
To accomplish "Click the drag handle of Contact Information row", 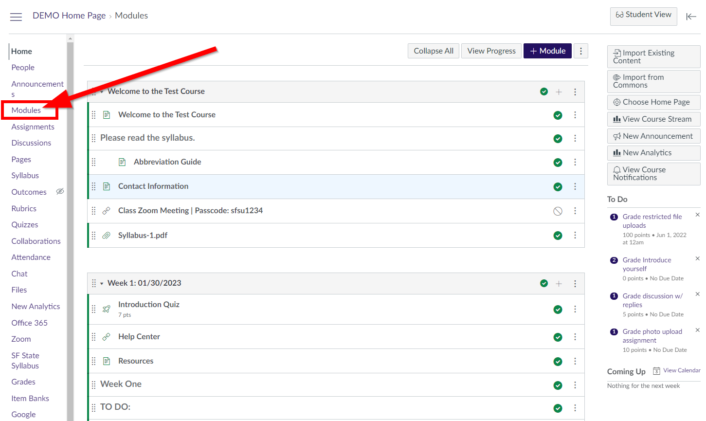I will pos(93,186).
